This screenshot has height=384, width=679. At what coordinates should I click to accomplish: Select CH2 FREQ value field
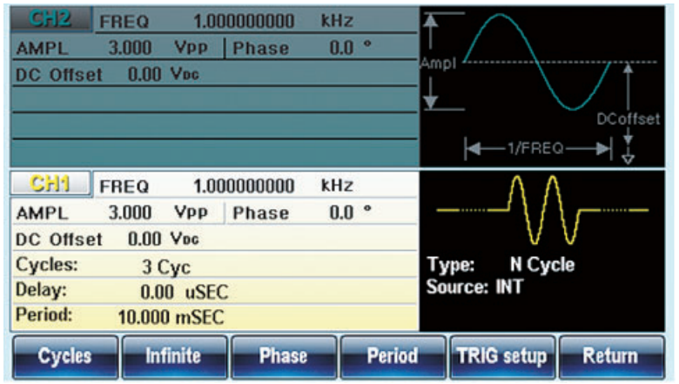[x=256, y=21]
